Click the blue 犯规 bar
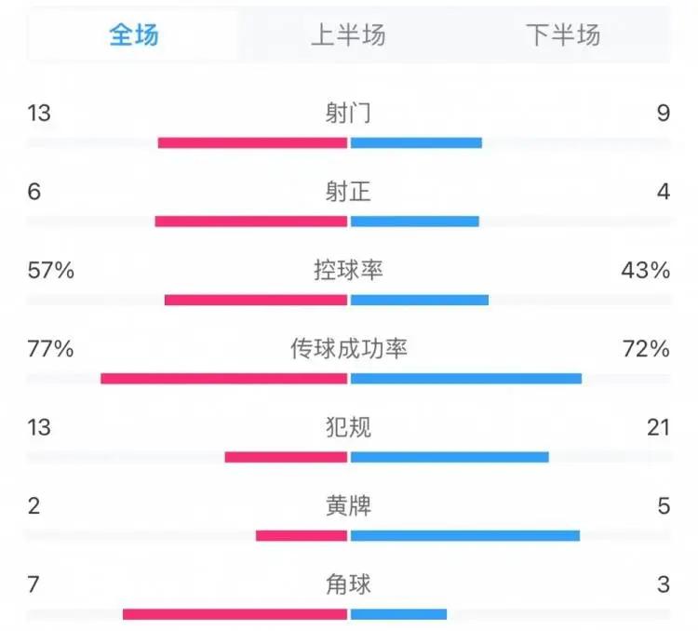 tap(450, 457)
